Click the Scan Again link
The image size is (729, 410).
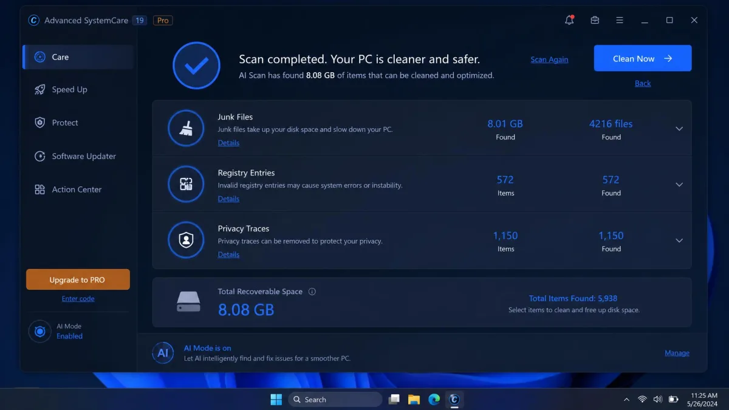coord(549,60)
